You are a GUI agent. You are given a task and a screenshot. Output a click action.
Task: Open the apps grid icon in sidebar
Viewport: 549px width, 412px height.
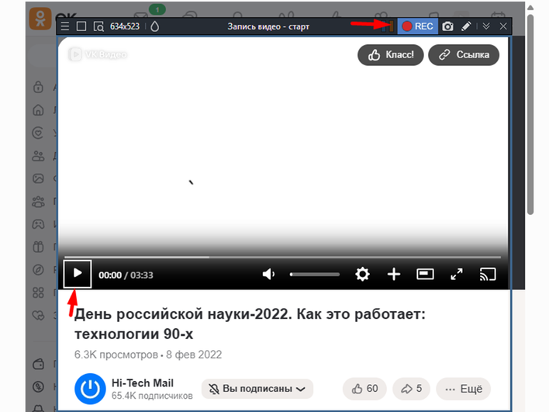click(38, 293)
